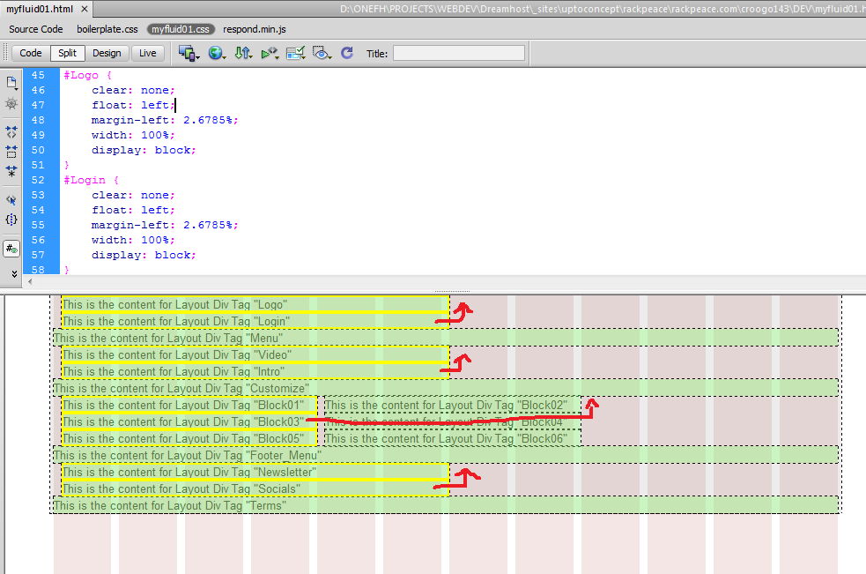The width and height of the screenshot is (866, 574).
Task: Open boilerplate.css related file
Action: (x=107, y=29)
